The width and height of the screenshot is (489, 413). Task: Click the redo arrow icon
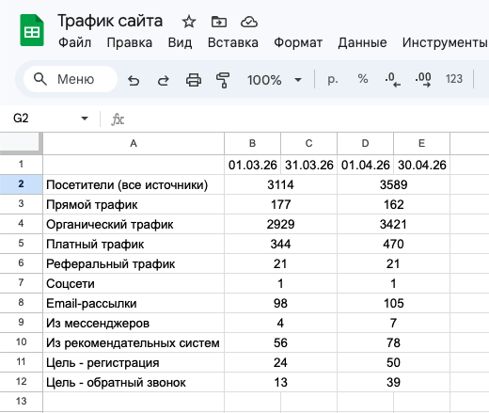pyautogui.click(x=163, y=80)
